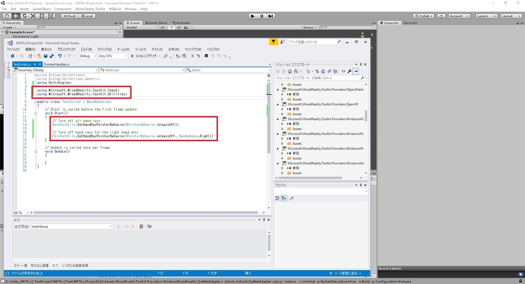Open Visual Studio デバッグ(D) menu
Viewport: 525px width, 284px height.
(105, 49)
